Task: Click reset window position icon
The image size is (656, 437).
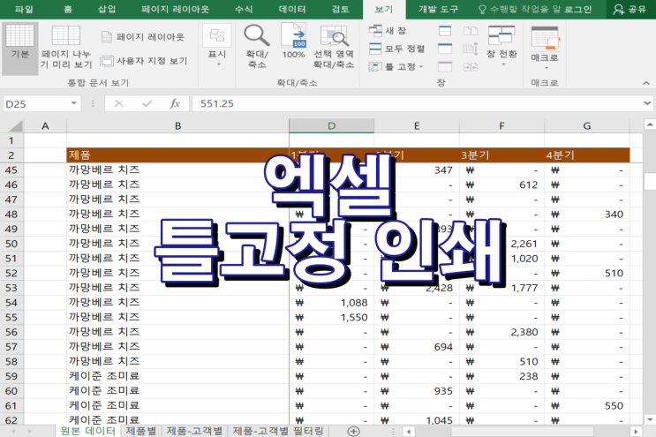Action: (471, 66)
